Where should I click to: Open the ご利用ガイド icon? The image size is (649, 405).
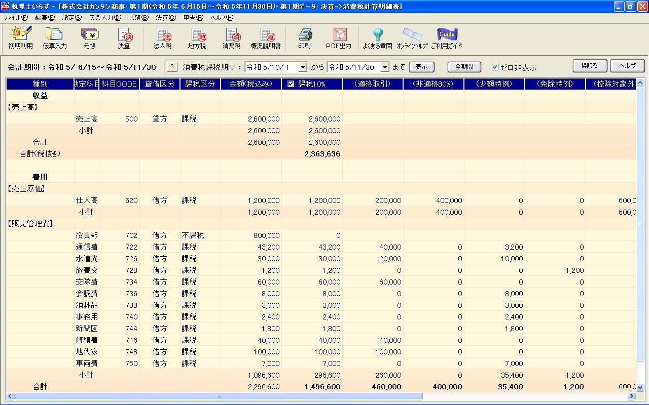(447, 38)
